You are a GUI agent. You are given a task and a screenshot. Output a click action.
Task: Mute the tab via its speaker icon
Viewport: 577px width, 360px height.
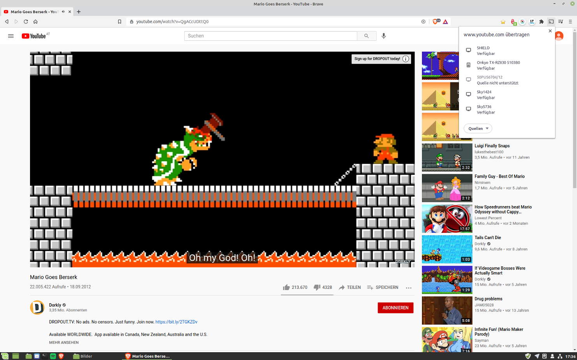click(63, 12)
